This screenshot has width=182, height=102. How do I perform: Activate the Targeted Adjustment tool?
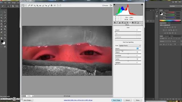tap(35, 6)
